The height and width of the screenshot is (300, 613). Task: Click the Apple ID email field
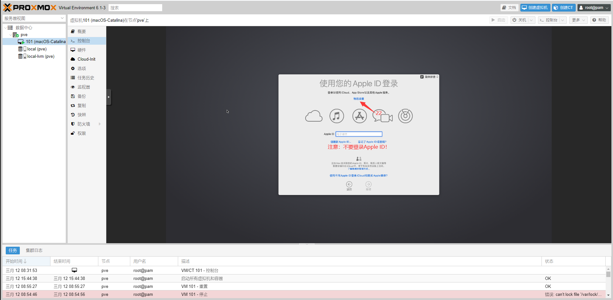(359, 134)
